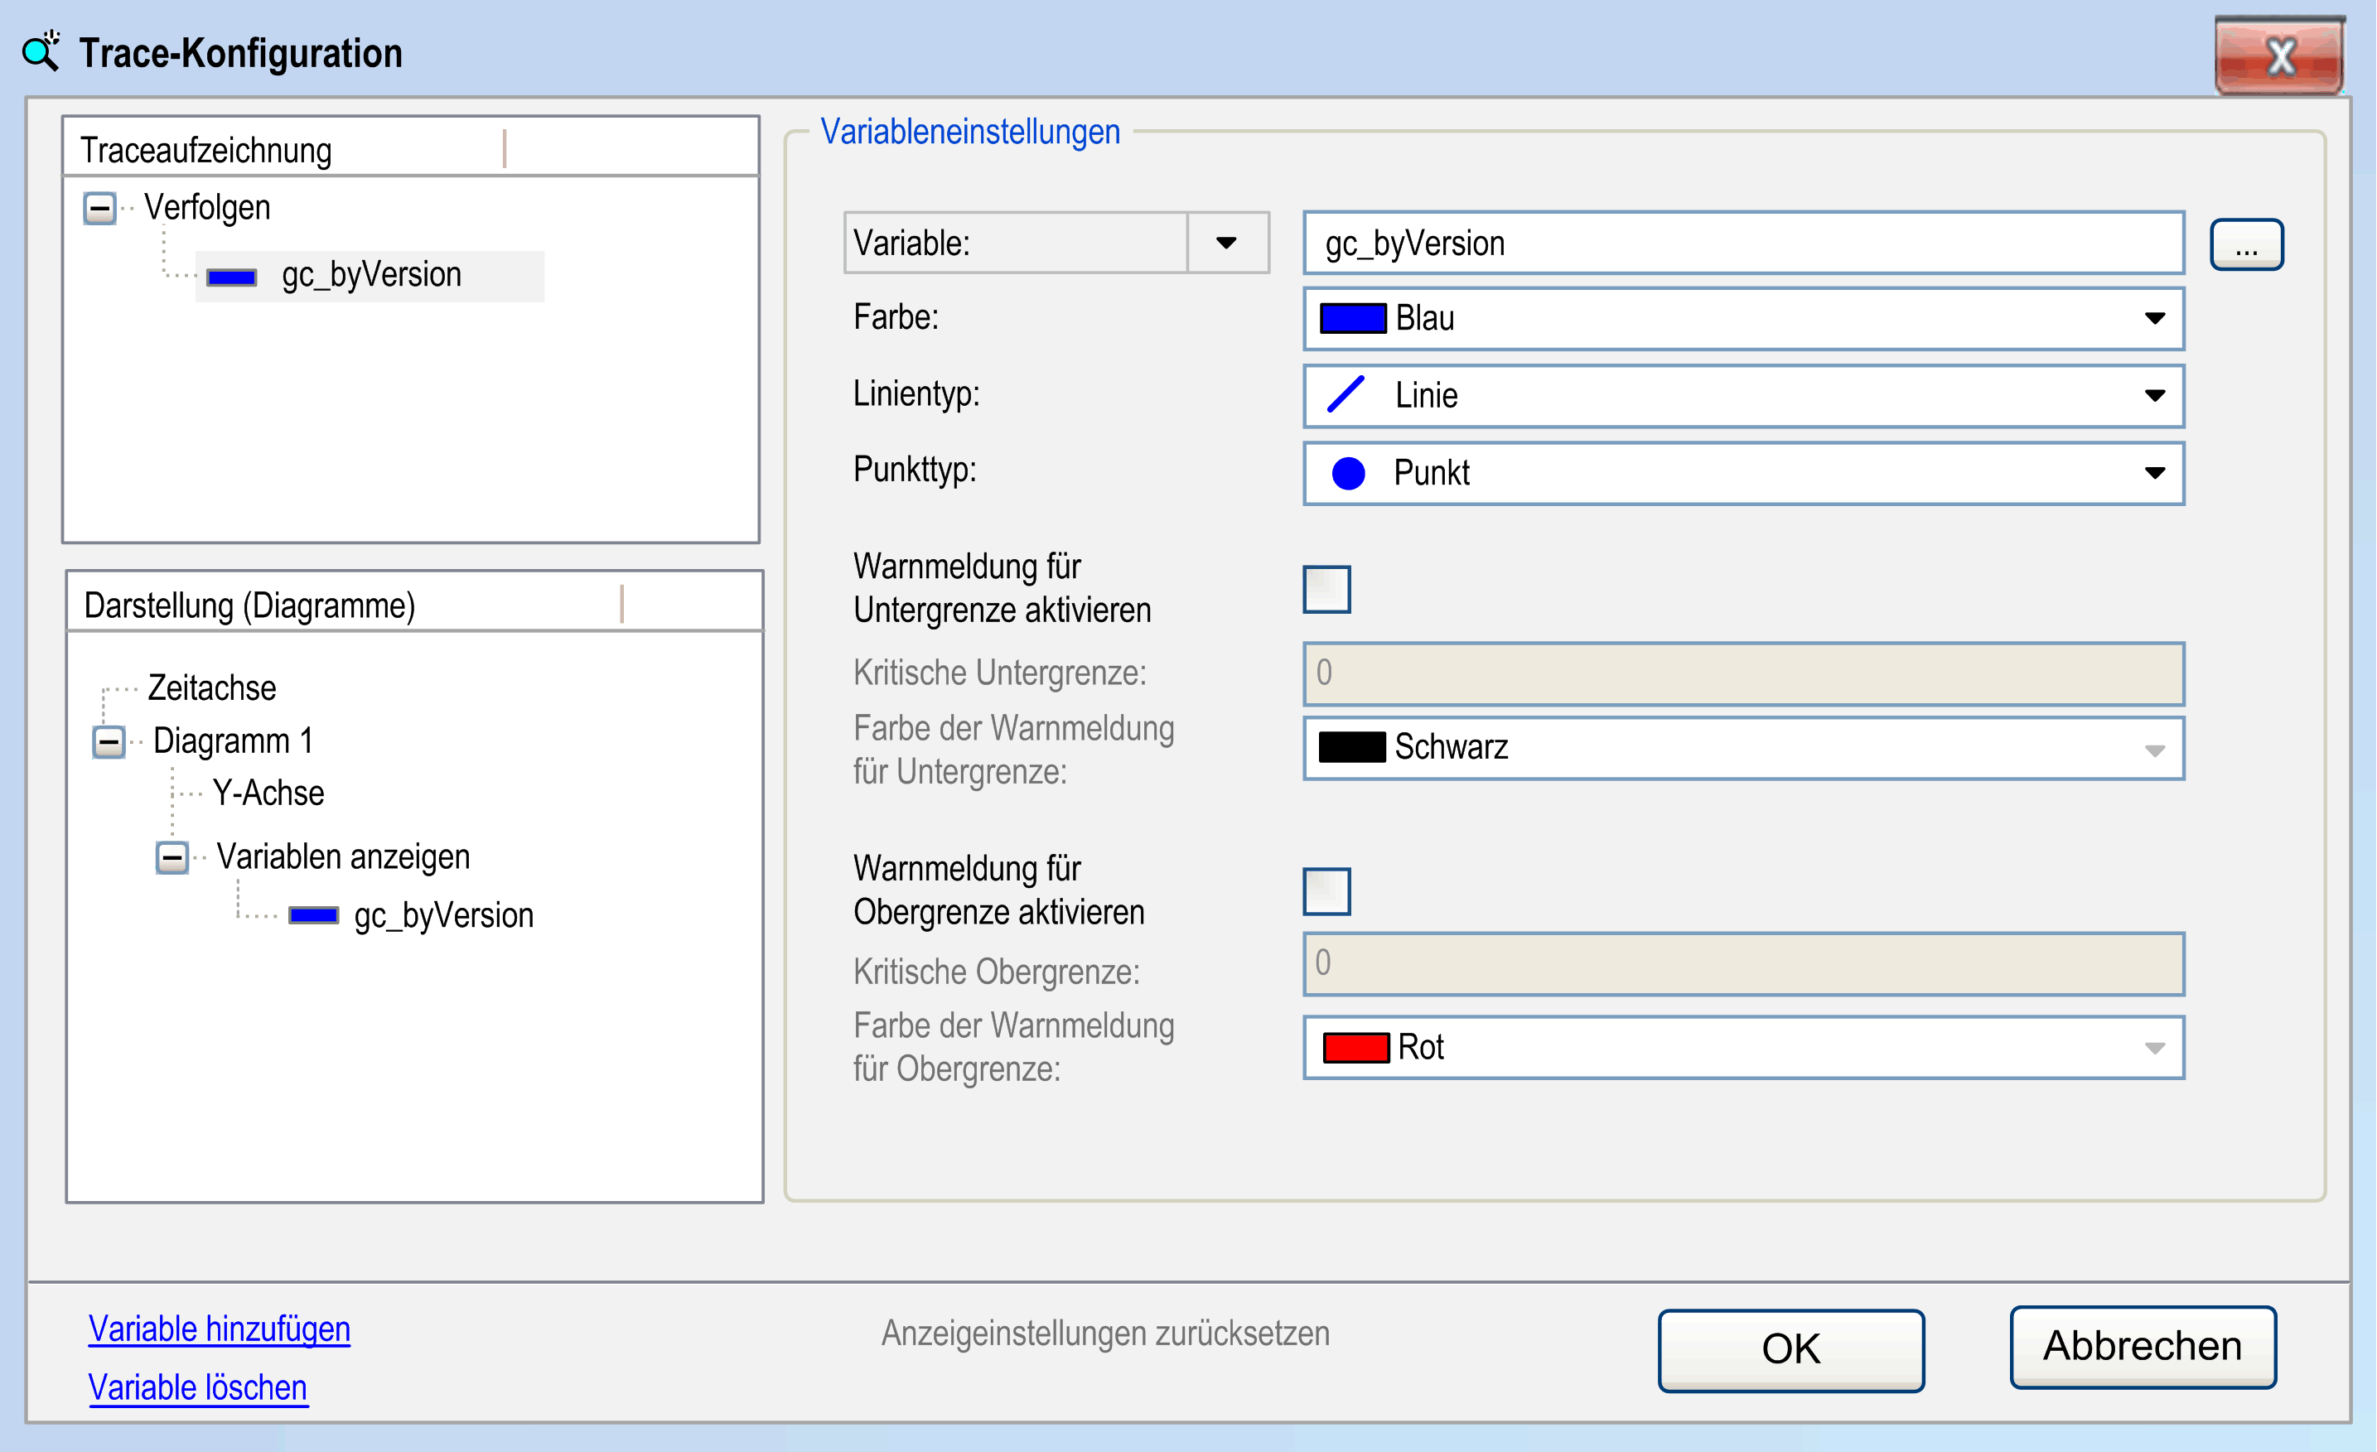
Task: Select Zeitachse in the diagram tree
Action: coord(211,688)
